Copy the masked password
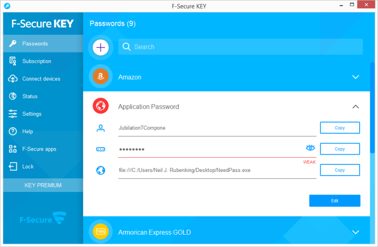Viewport: 378px width, 247px height. point(340,149)
